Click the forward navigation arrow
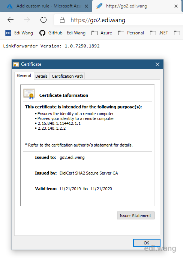The height and width of the screenshot is (259, 183). pyautogui.click(x=27, y=20)
